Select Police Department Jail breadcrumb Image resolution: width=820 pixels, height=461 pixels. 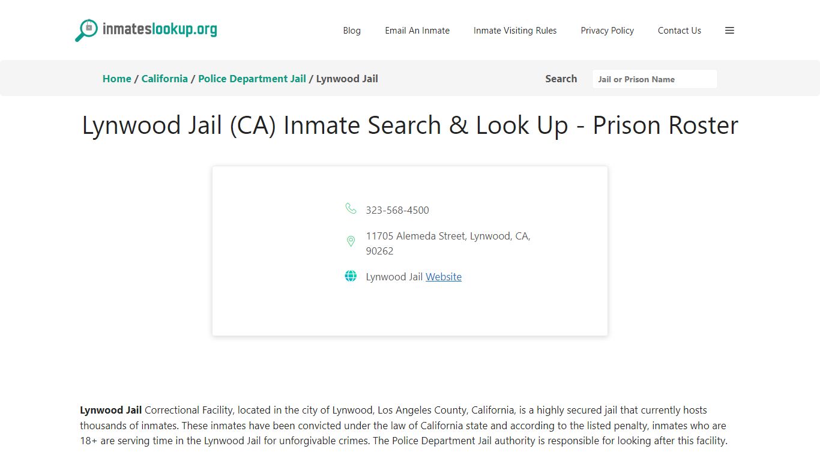252,79
